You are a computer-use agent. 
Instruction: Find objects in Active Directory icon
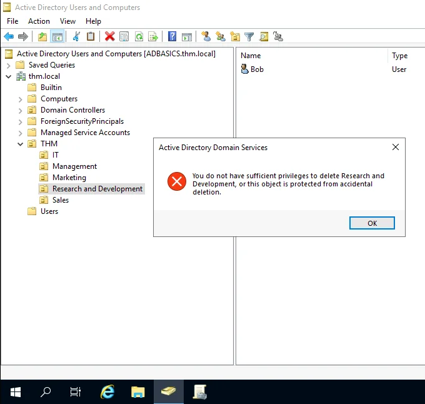coord(264,36)
